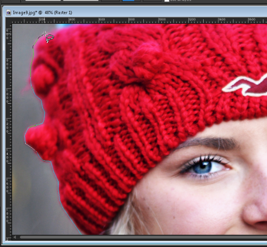Click the seagull logo on the red hat
The width and height of the screenshot is (267, 247).
tap(245, 85)
